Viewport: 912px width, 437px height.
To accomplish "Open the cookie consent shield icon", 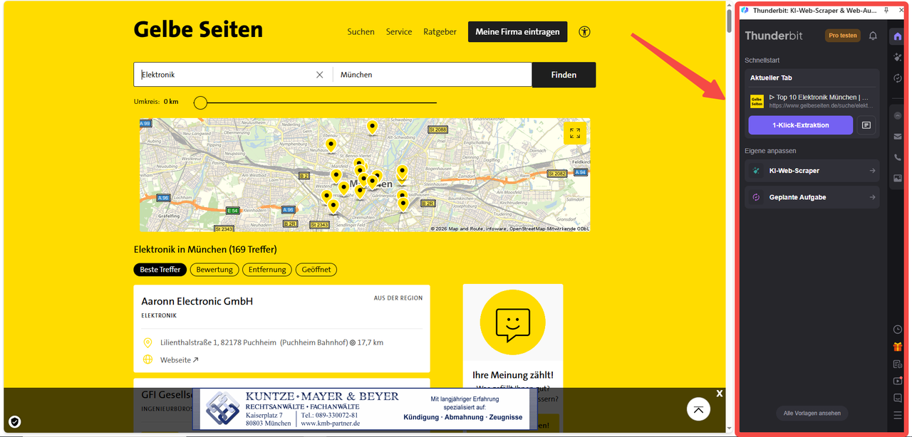I will 15,421.
